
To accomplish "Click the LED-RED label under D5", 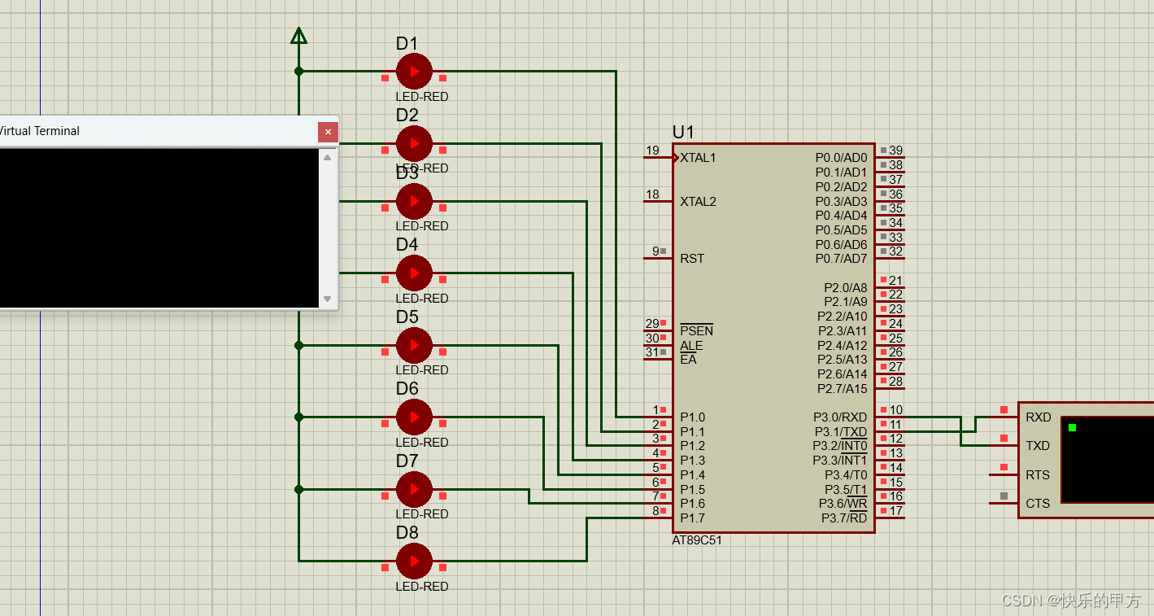I will tap(422, 370).
